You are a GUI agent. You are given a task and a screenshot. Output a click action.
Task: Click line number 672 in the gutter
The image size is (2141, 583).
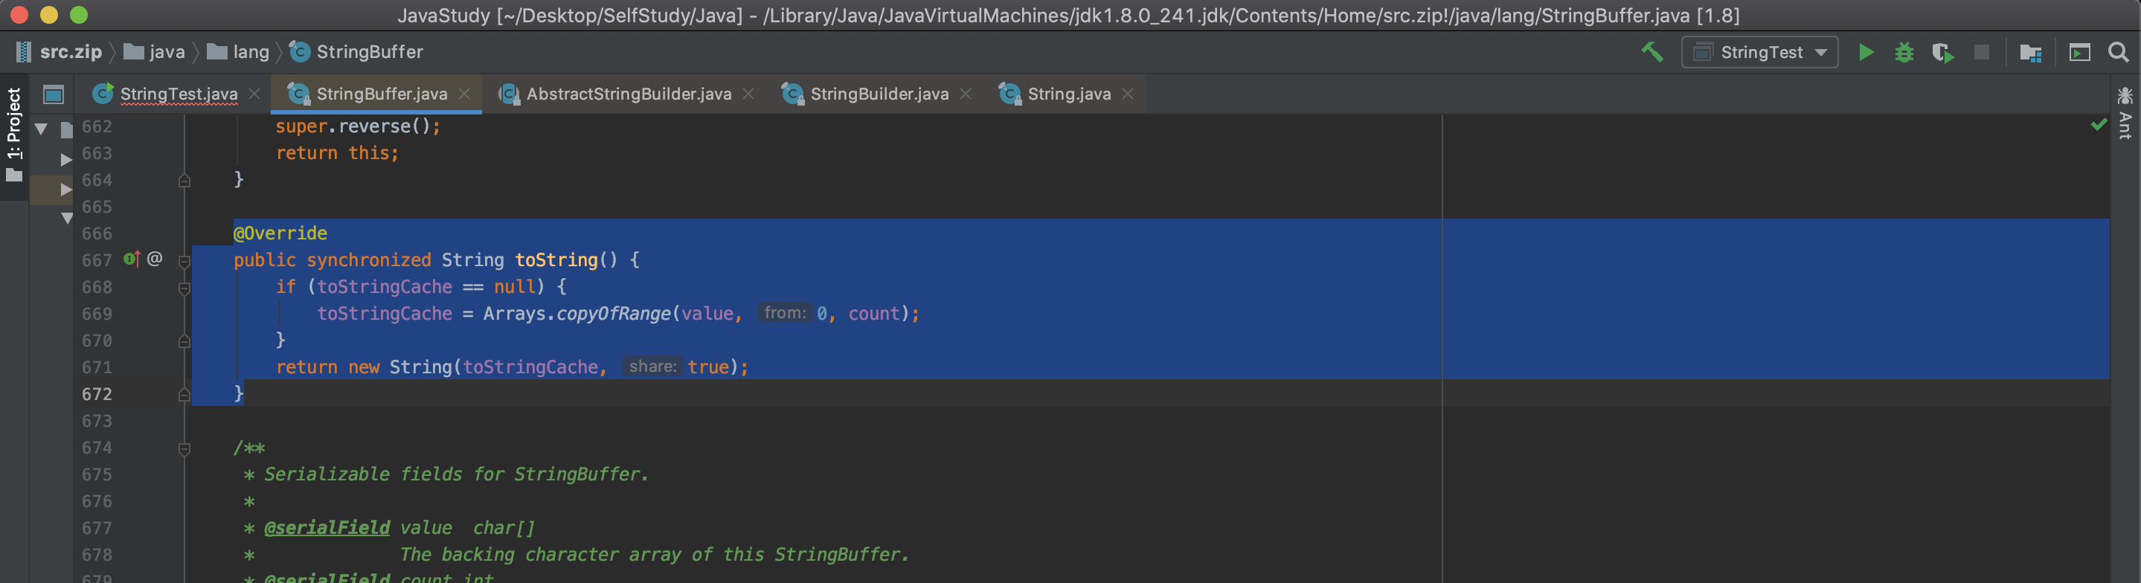click(97, 393)
